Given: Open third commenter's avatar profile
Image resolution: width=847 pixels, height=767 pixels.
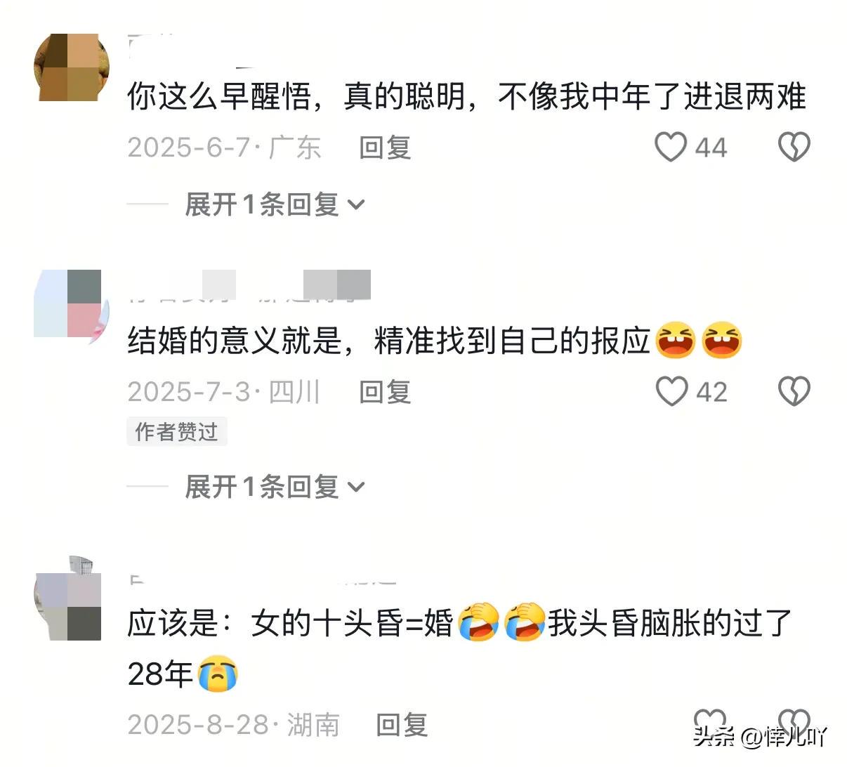Looking at the screenshot, I should [x=68, y=605].
